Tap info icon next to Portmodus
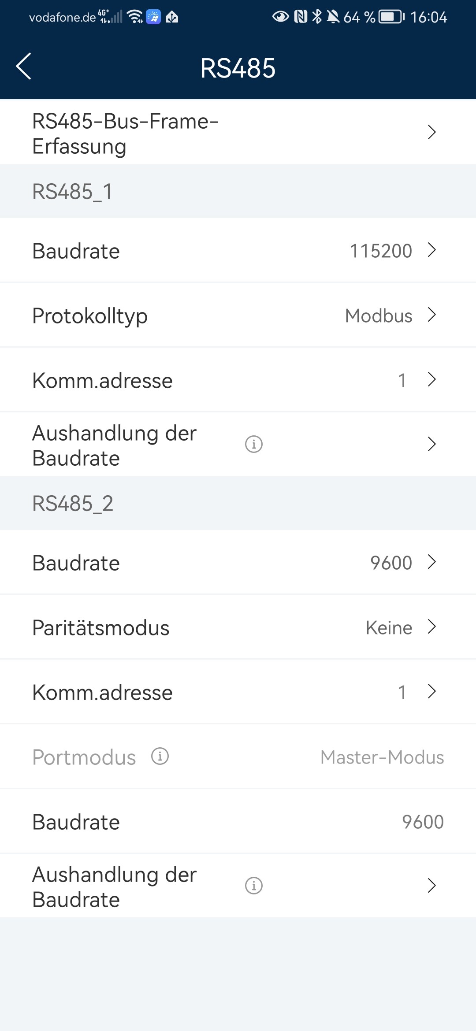The height and width of the screenshot is (1031, 476). click(160, 756)
